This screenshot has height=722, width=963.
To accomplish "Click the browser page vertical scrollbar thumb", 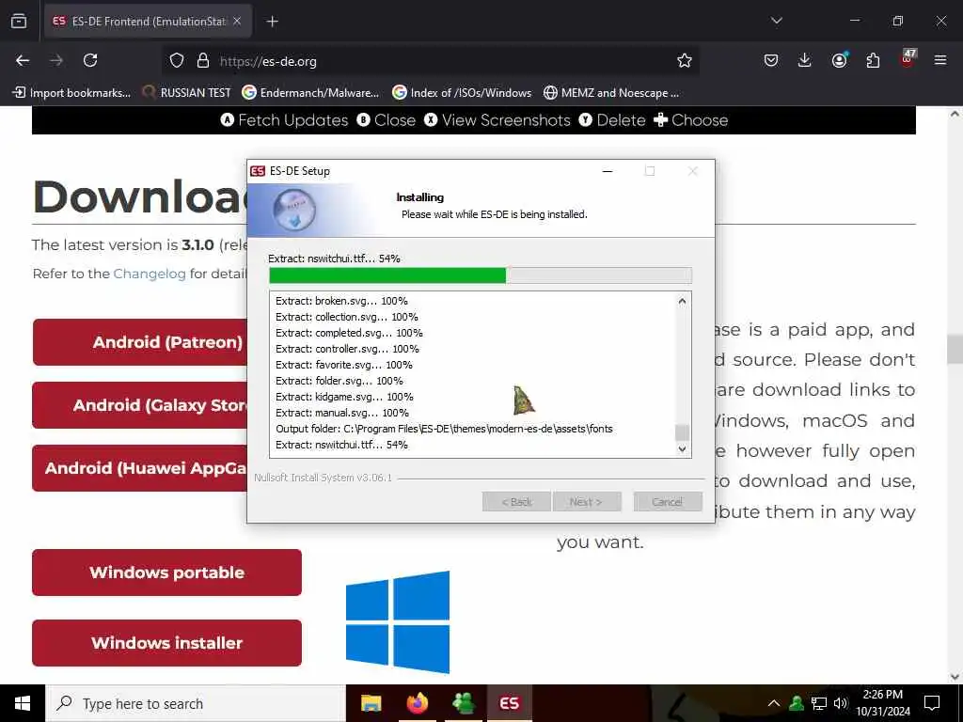I will 955,349.
